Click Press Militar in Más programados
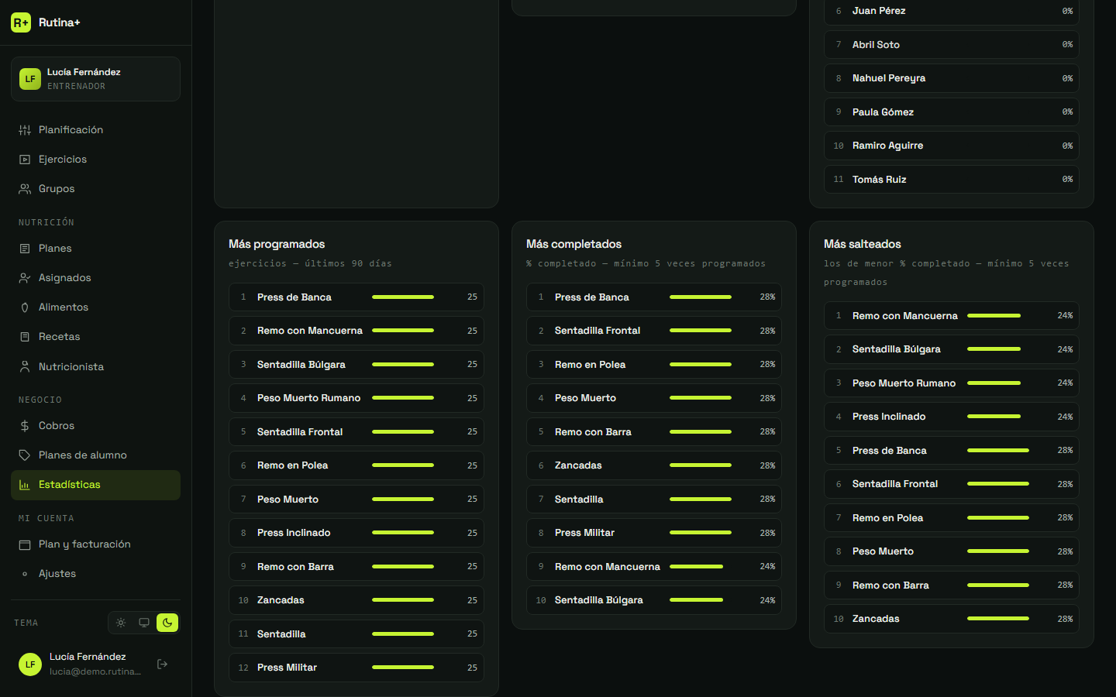Image resolution: width=1116 pixels, height=697 pixels. coord(356,668)
